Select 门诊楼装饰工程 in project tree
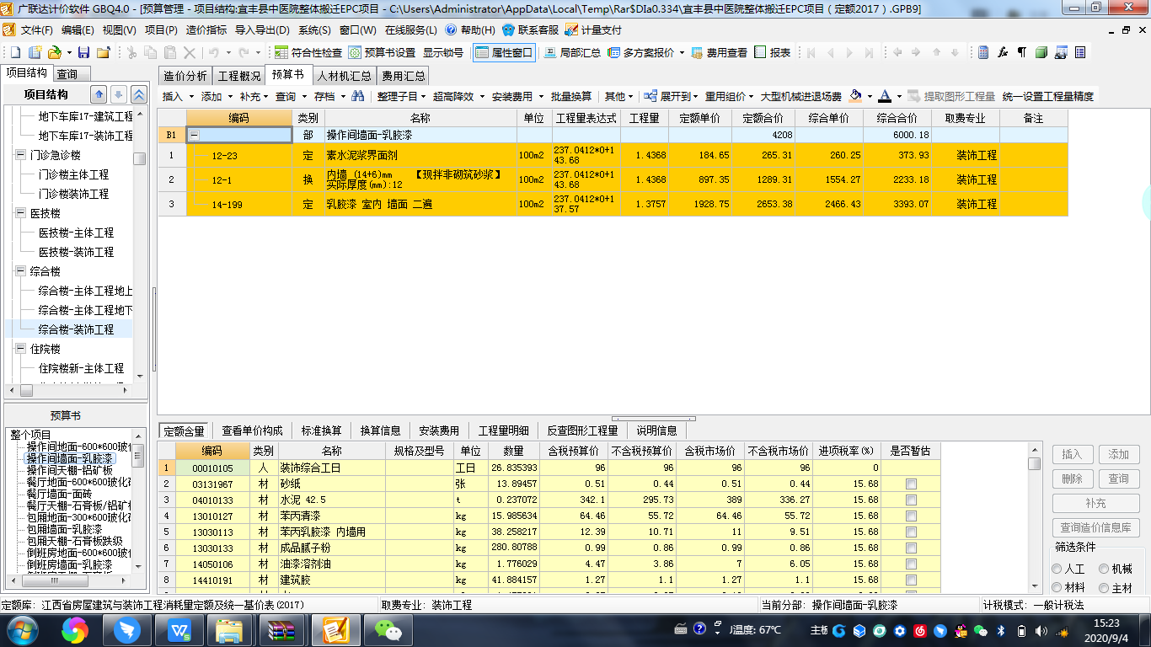Viewport: 1151px width, 647px height. pyautogui.click(x=73, y=194)
